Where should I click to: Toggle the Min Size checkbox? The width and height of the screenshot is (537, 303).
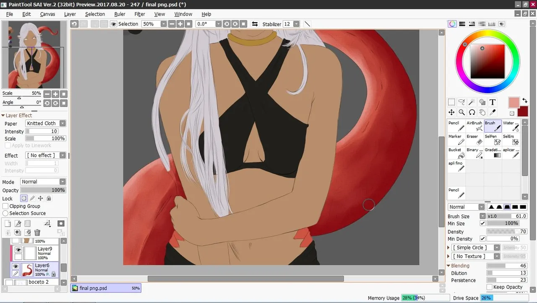tap(482, 224)
